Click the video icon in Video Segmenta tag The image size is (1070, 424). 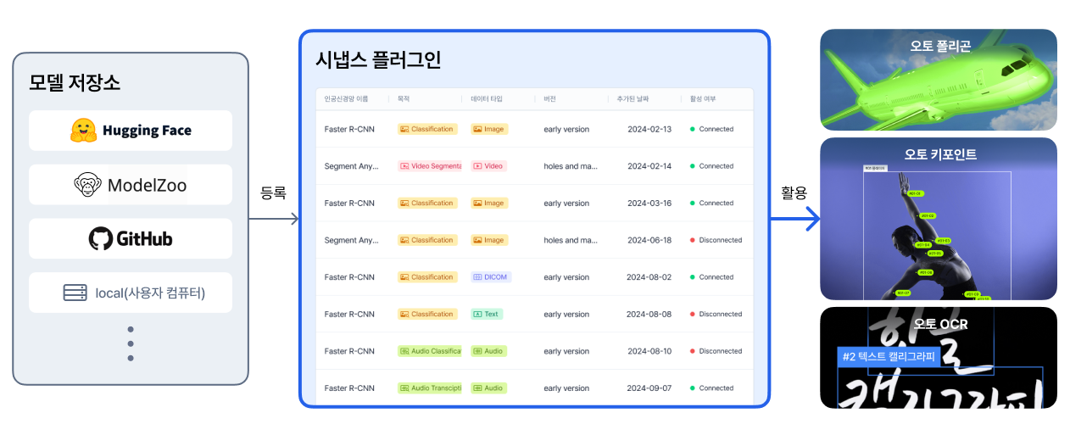(404, 166)
